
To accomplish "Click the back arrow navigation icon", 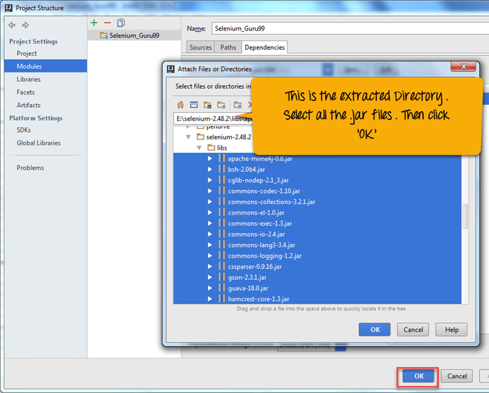I will tap(12, 25).
